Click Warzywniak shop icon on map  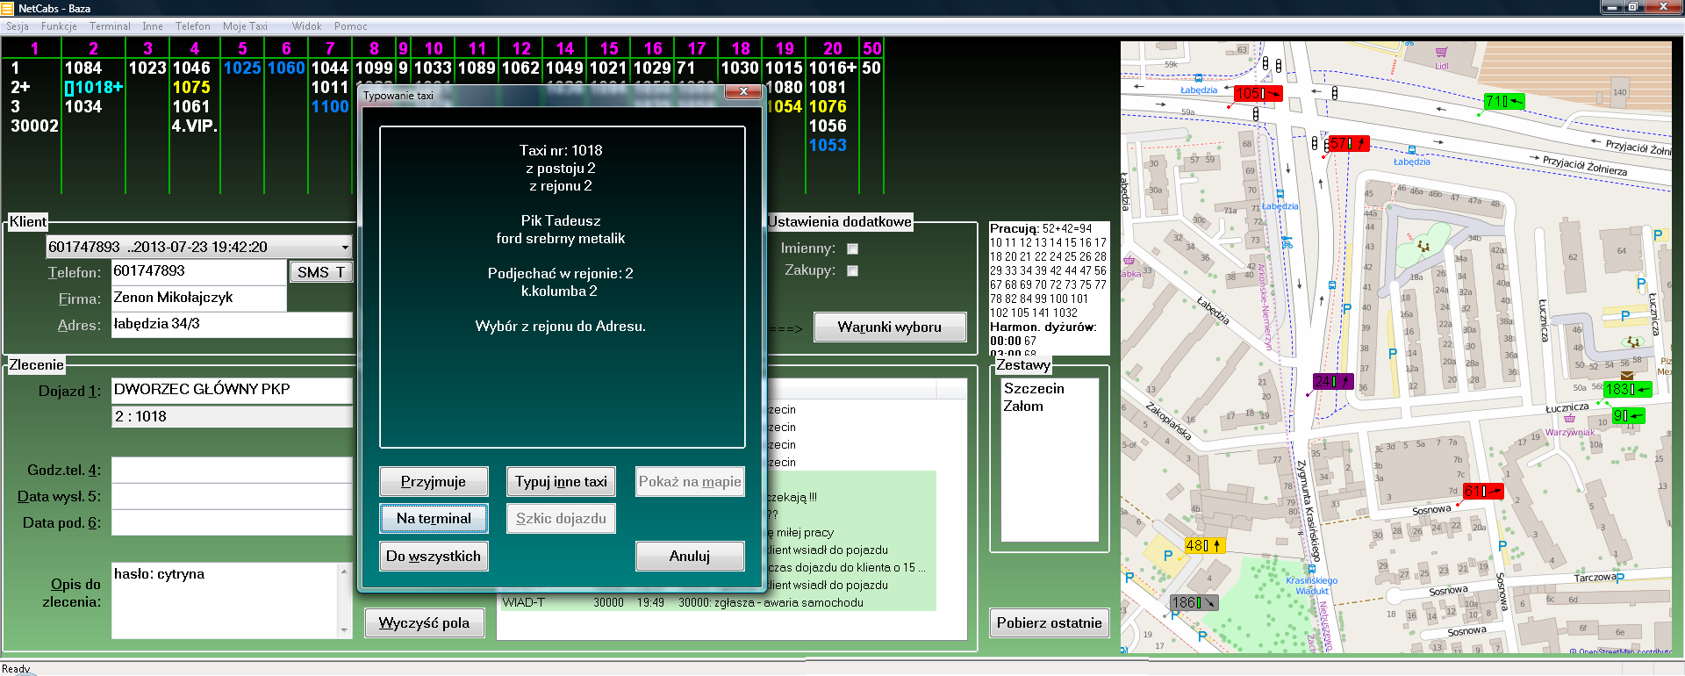(x=1570, y=419)
